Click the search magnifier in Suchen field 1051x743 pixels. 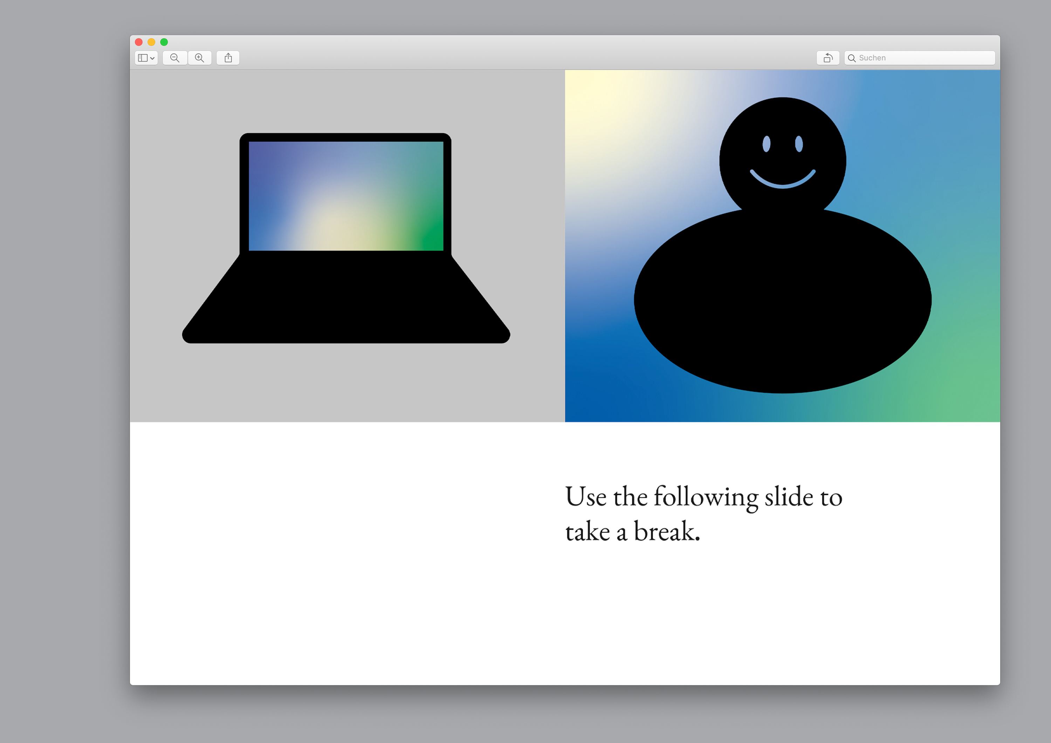852,58
